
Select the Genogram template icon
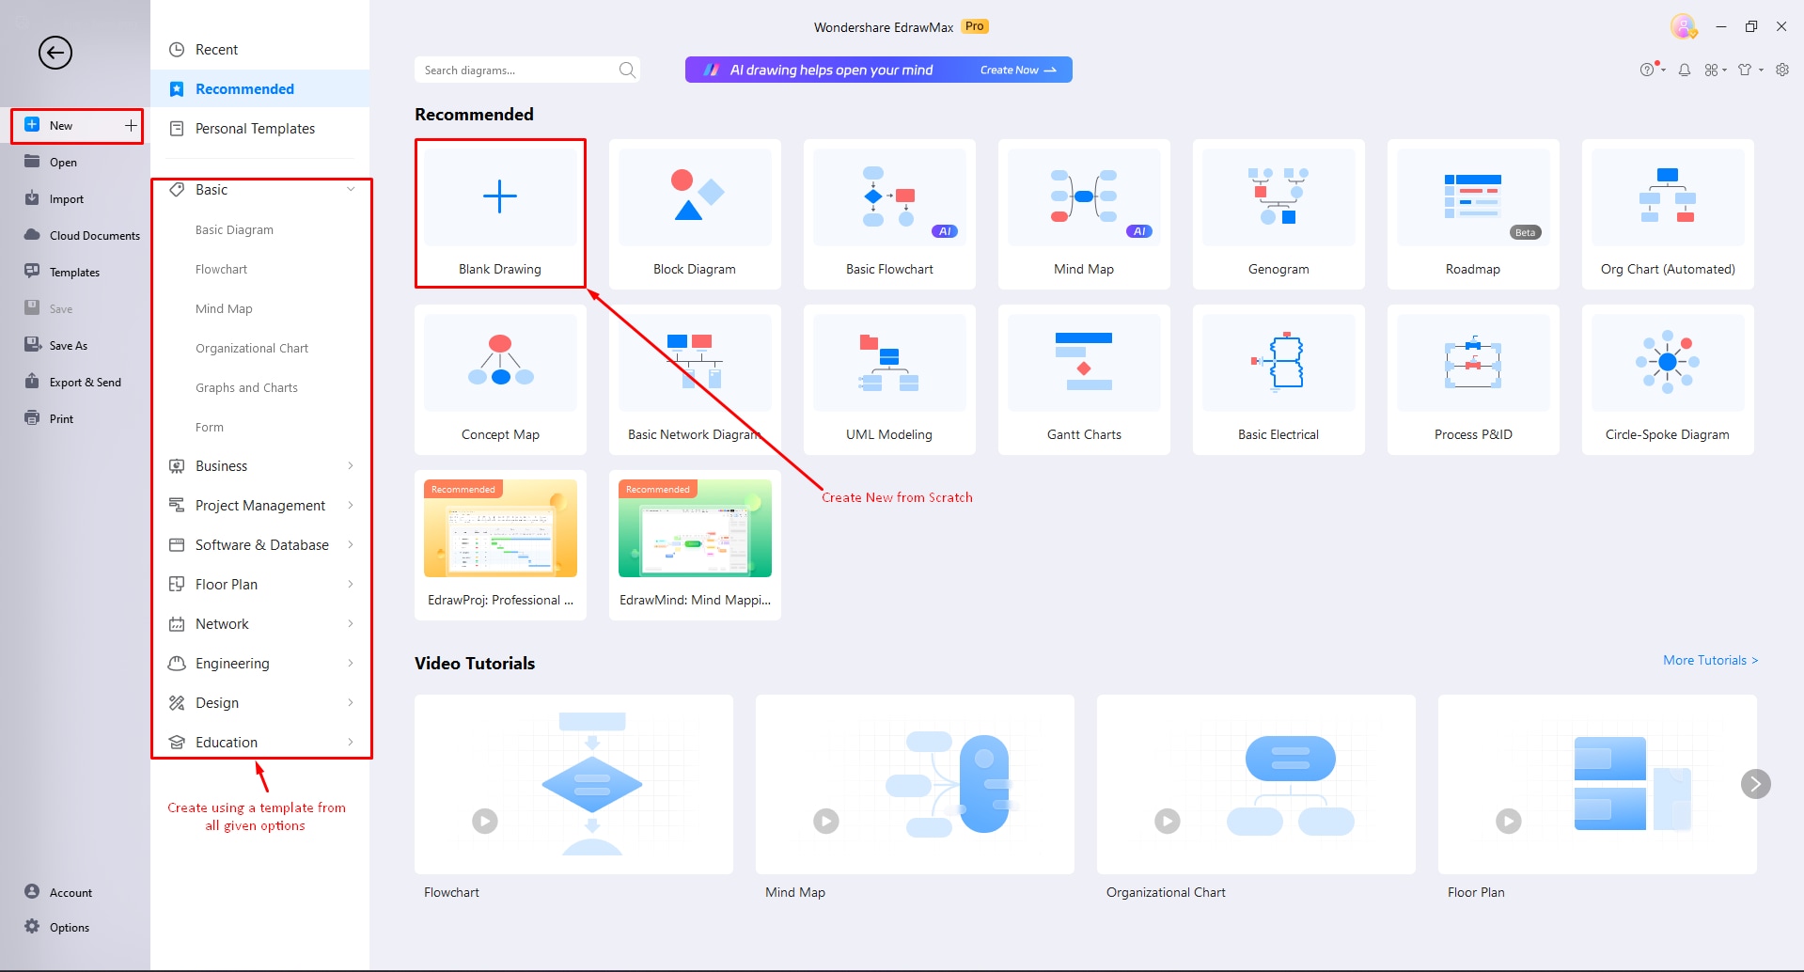(1278, 196)
